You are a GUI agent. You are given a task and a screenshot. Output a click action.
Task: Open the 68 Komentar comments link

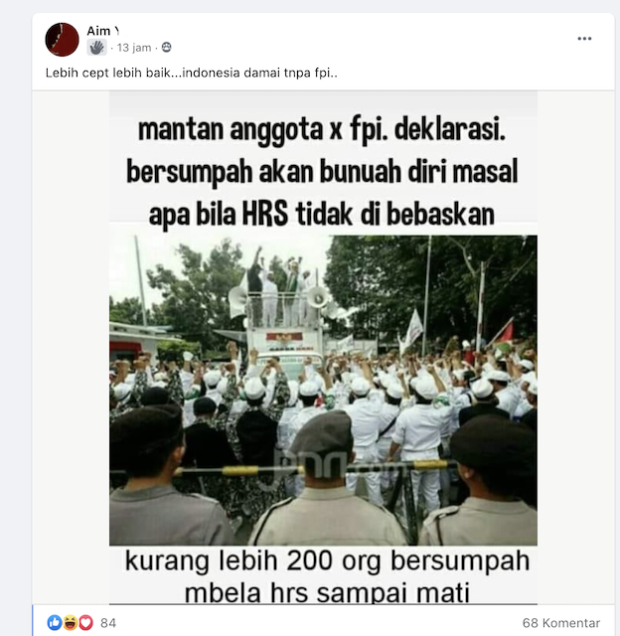(560, 623)
